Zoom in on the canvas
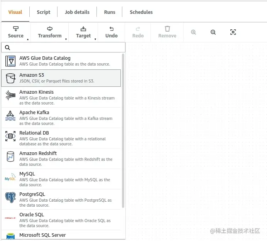The width and height of the screenshot is (267, 241). click(193, 32)
